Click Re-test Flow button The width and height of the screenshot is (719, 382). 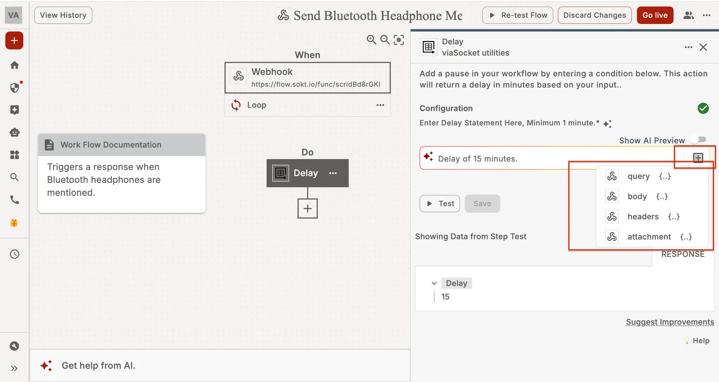coord(518,15)
